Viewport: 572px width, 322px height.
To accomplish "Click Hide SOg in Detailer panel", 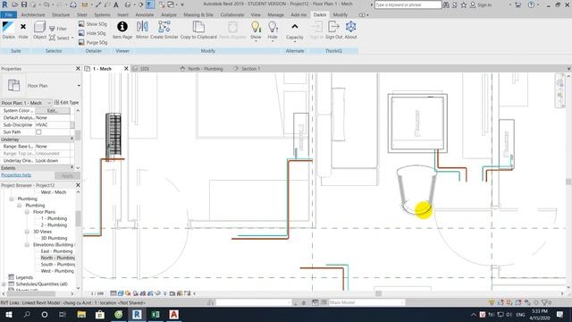I will (x=92, y=33).
